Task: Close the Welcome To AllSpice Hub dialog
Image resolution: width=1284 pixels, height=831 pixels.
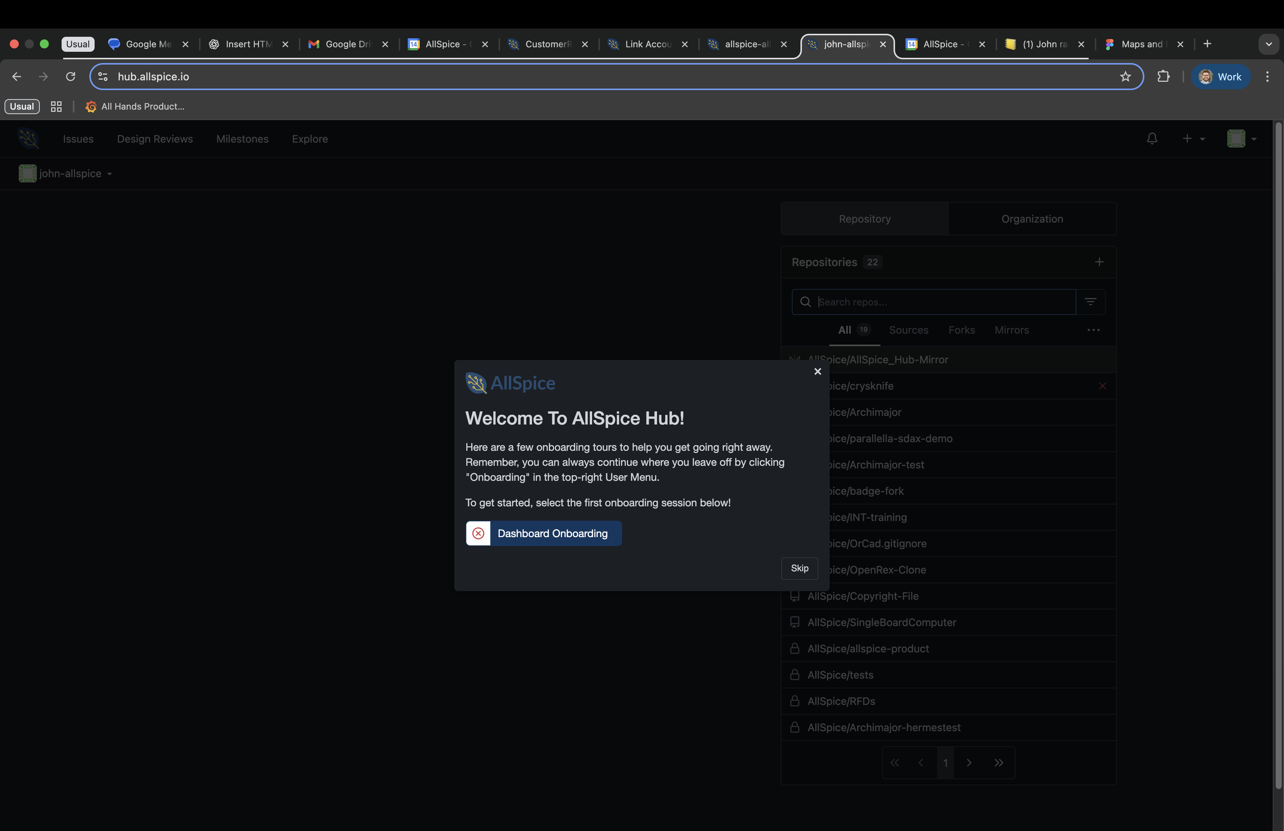Action: pos(817,371)
